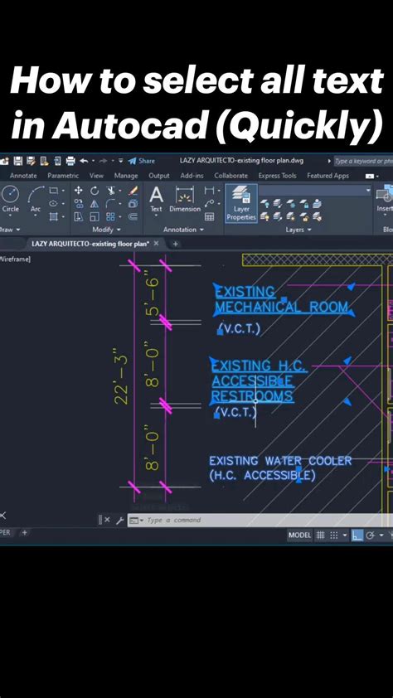Choose the Array tool
Screen dimensions: 393x698
pyautogui.click(x=110, y=217)
